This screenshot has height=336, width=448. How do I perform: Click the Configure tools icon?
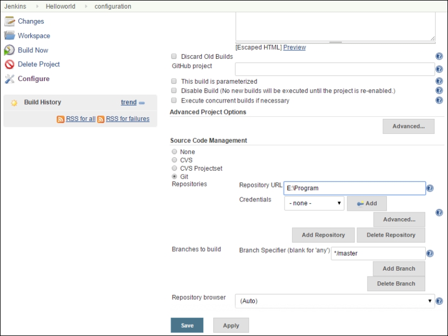[9, 79]
